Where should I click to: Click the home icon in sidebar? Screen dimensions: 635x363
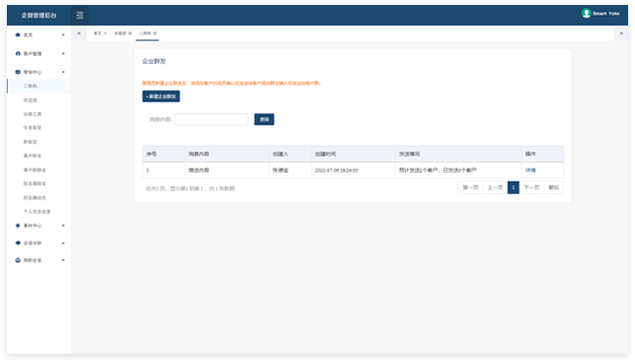tap(18, 34)
